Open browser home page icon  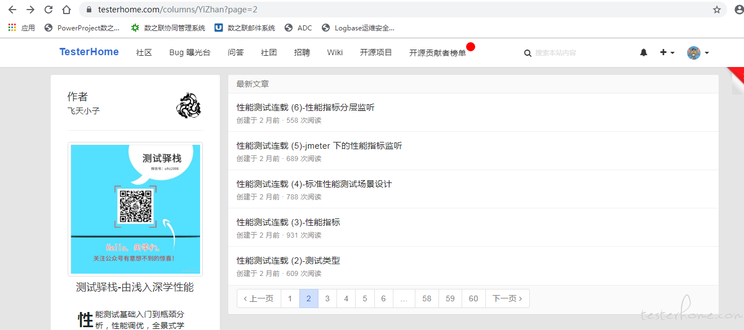(67, 10)
